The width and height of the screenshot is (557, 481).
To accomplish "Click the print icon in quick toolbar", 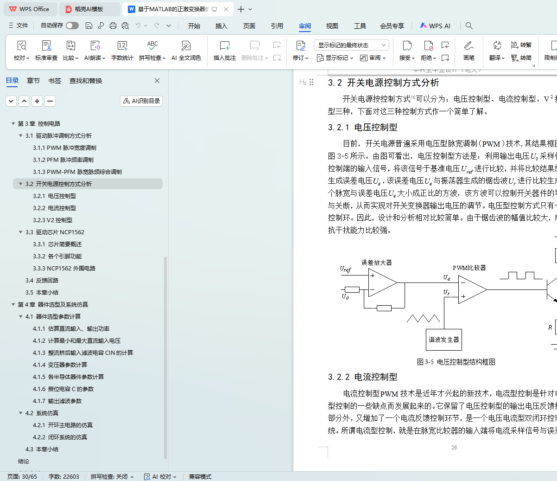I will [113, 26].
